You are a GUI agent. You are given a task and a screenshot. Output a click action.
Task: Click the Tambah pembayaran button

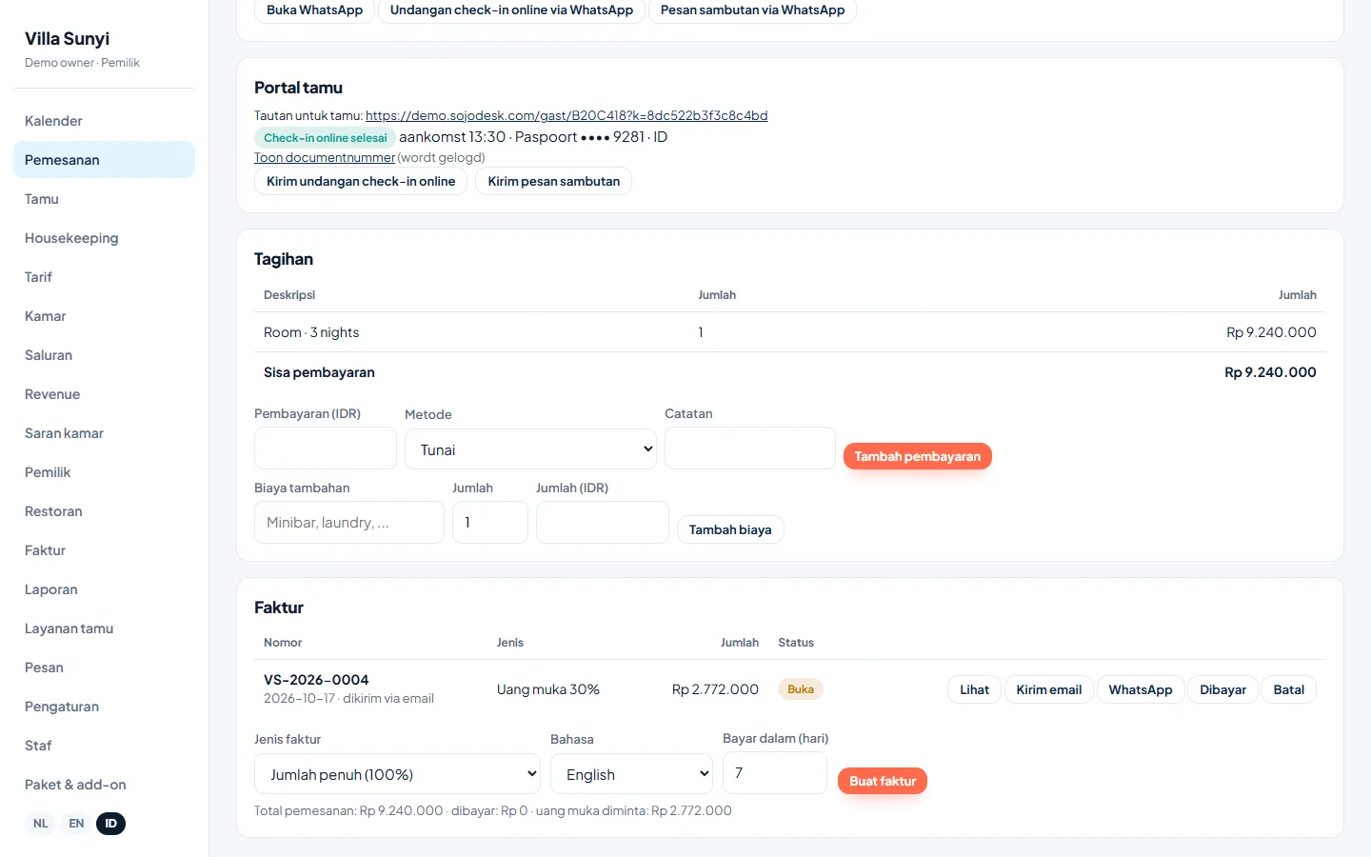918,456
